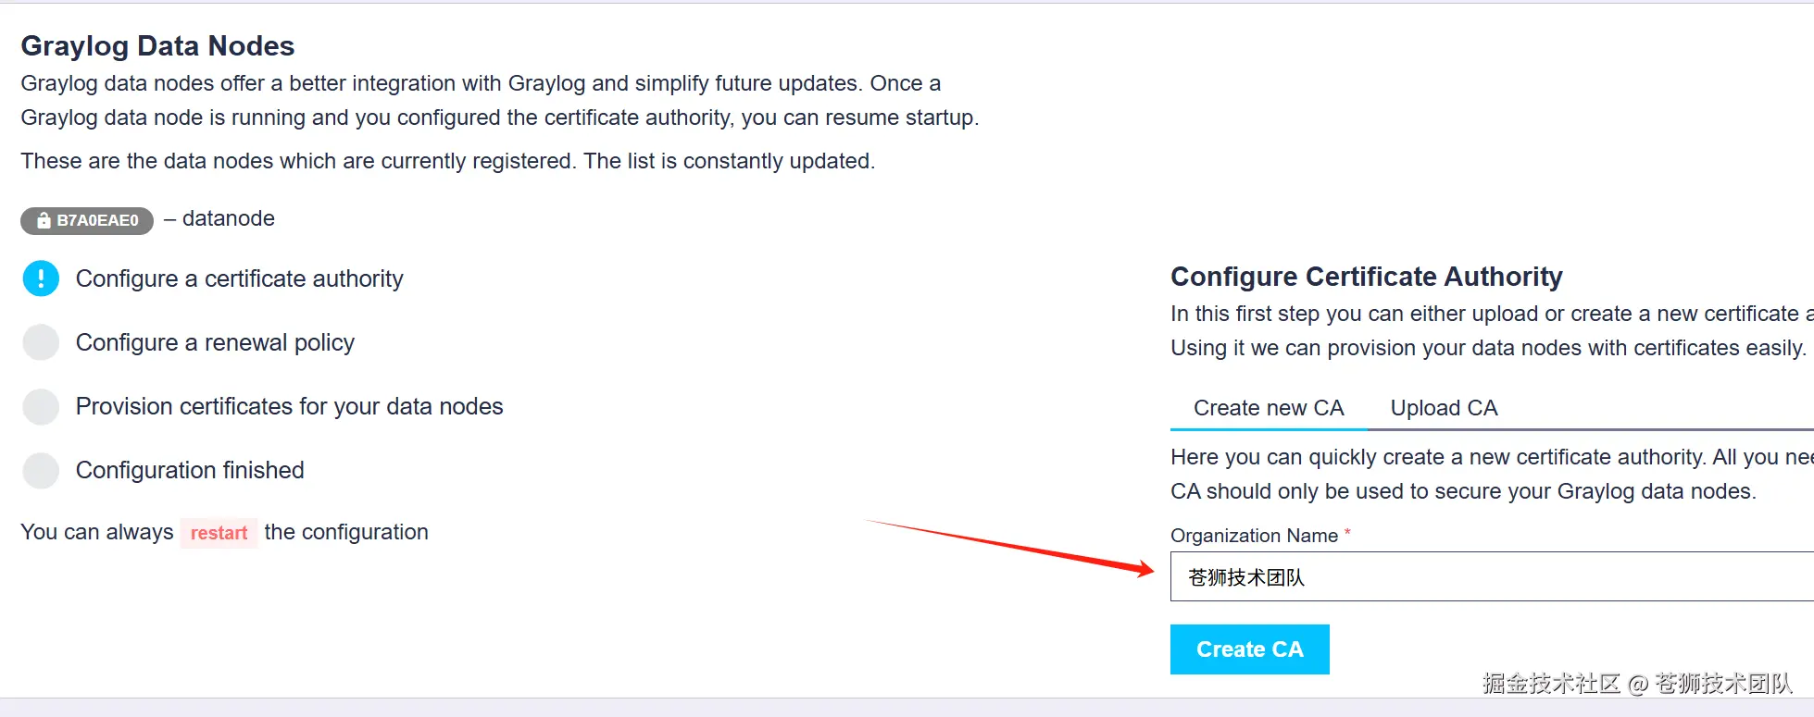
Task: Click the grey circle beside Provision certificates step
Action: click(x=41, y=406)
